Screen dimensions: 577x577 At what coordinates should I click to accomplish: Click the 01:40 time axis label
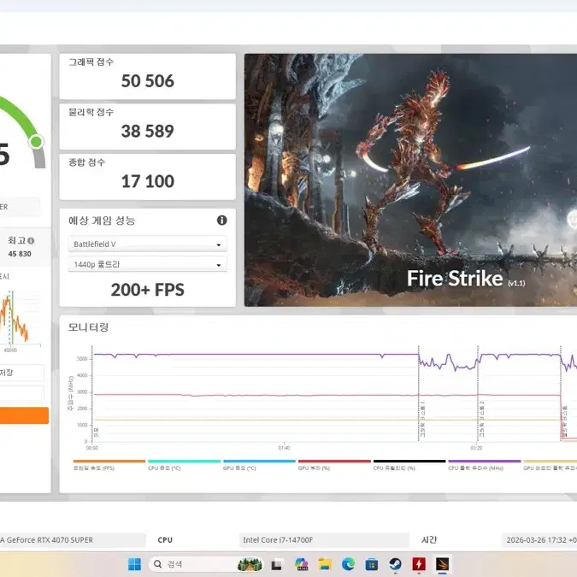[284, 448]
